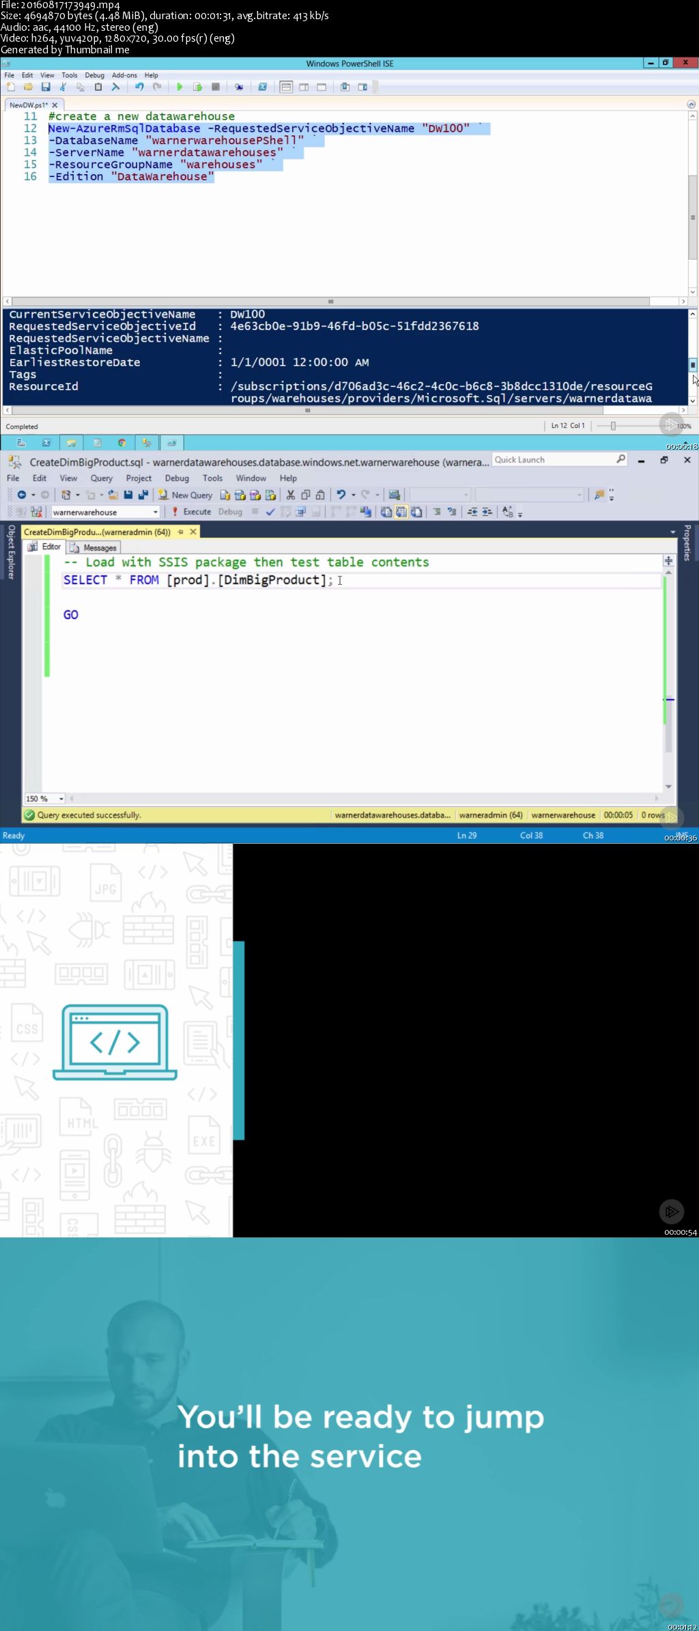Switch to the Messages tab
Image resolution: width=699 pixels, height=1631 pixels.
pyautogui.click(x=94, y=547)
